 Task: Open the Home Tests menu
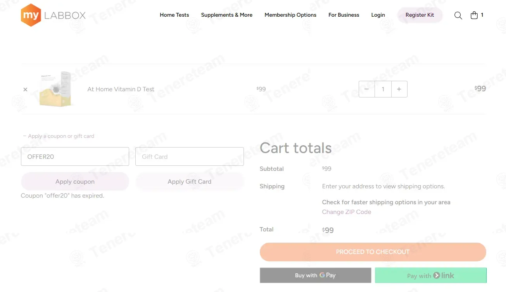tap(174, 15)
